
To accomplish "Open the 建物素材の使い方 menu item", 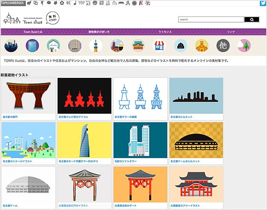I will 99,32.
